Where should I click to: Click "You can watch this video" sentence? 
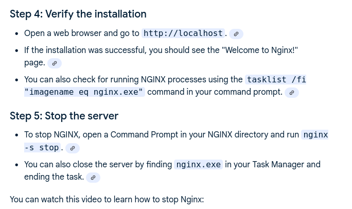pyautogui.click(x=107, y=199)
